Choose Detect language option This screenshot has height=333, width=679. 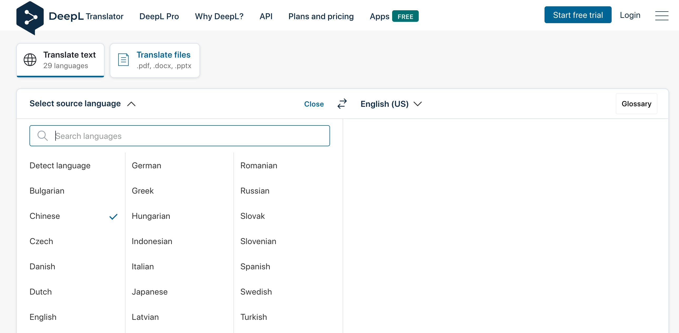tap(60, 165)
